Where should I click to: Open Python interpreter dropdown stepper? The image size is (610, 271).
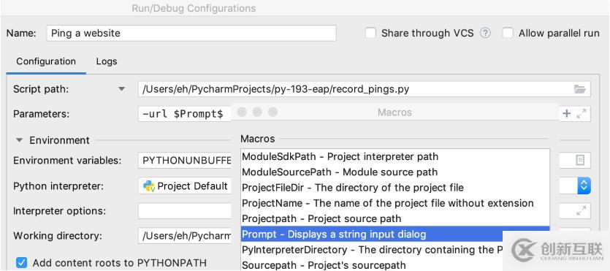tap(584, 186)
